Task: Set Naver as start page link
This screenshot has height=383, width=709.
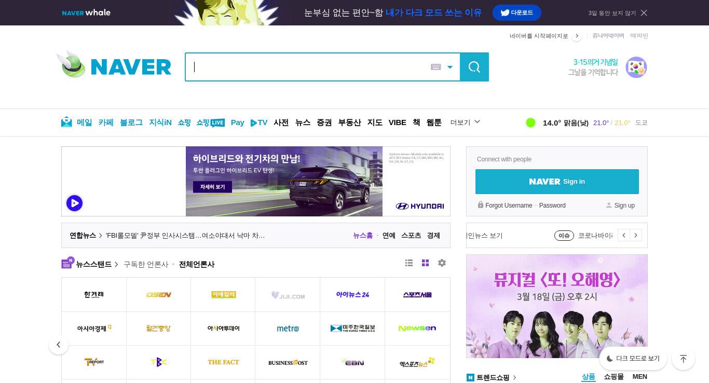Action: point(539,36)
